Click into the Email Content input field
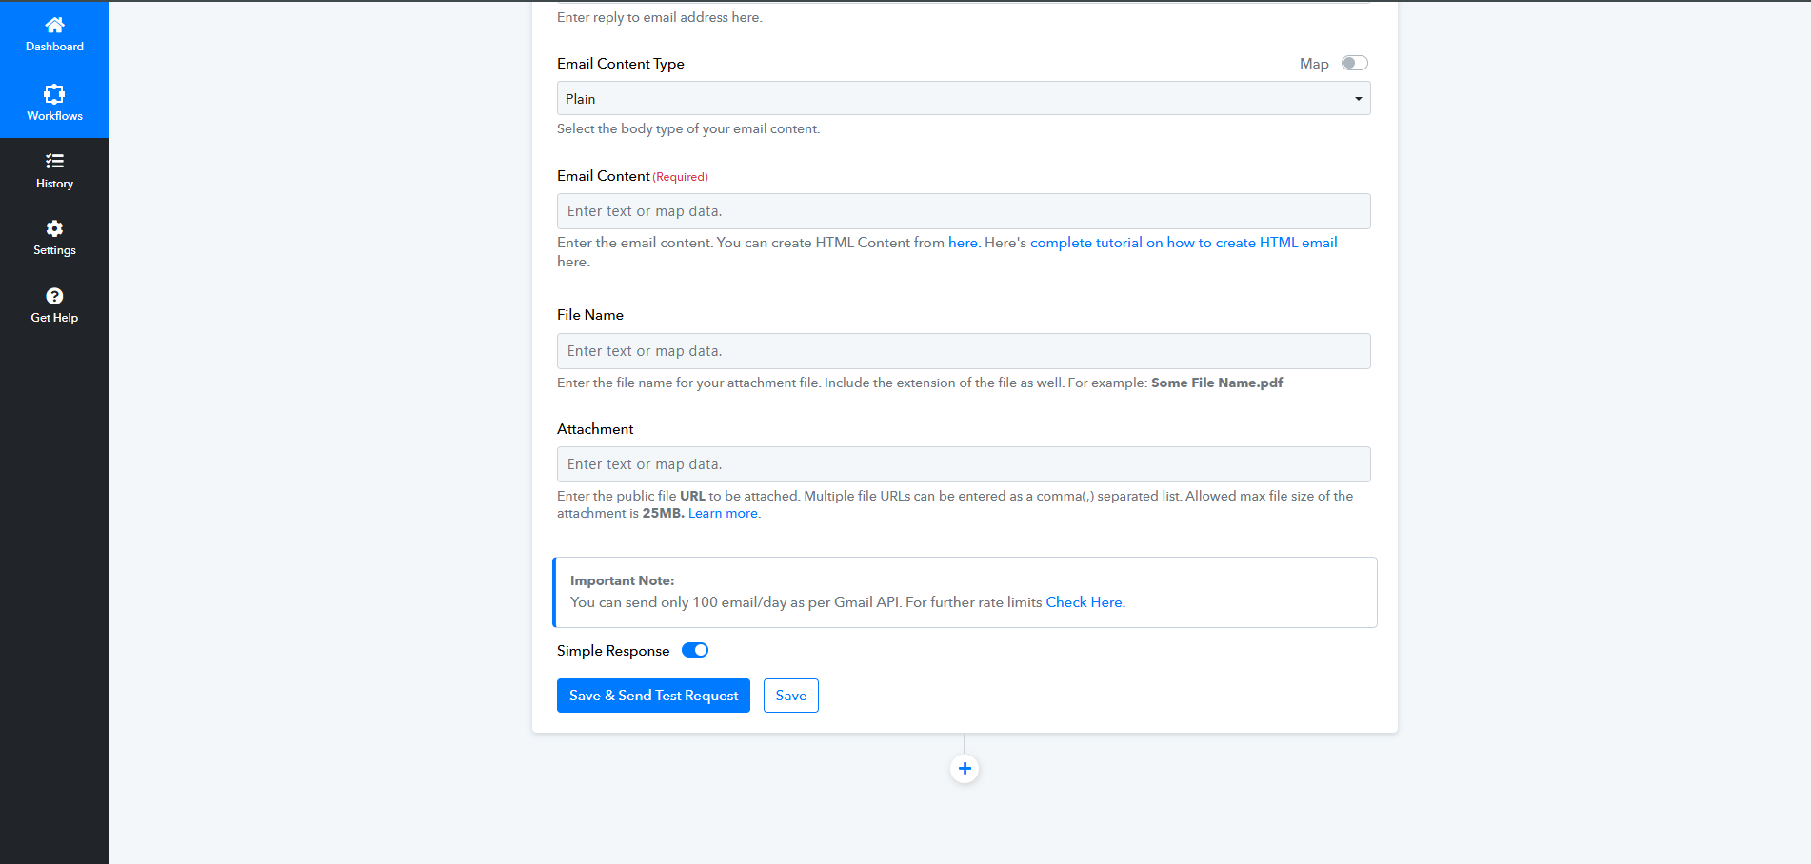The image size is (1811, 864). click(963, 211)
